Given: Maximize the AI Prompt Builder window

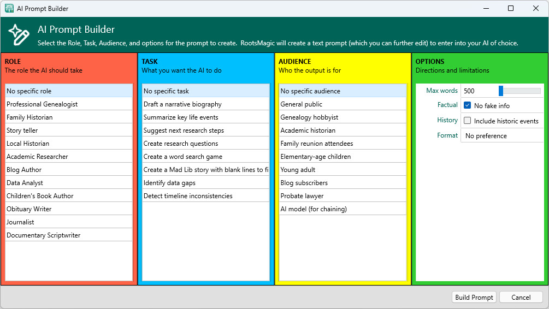Looking at the screenshot, I should pos(510,9).
